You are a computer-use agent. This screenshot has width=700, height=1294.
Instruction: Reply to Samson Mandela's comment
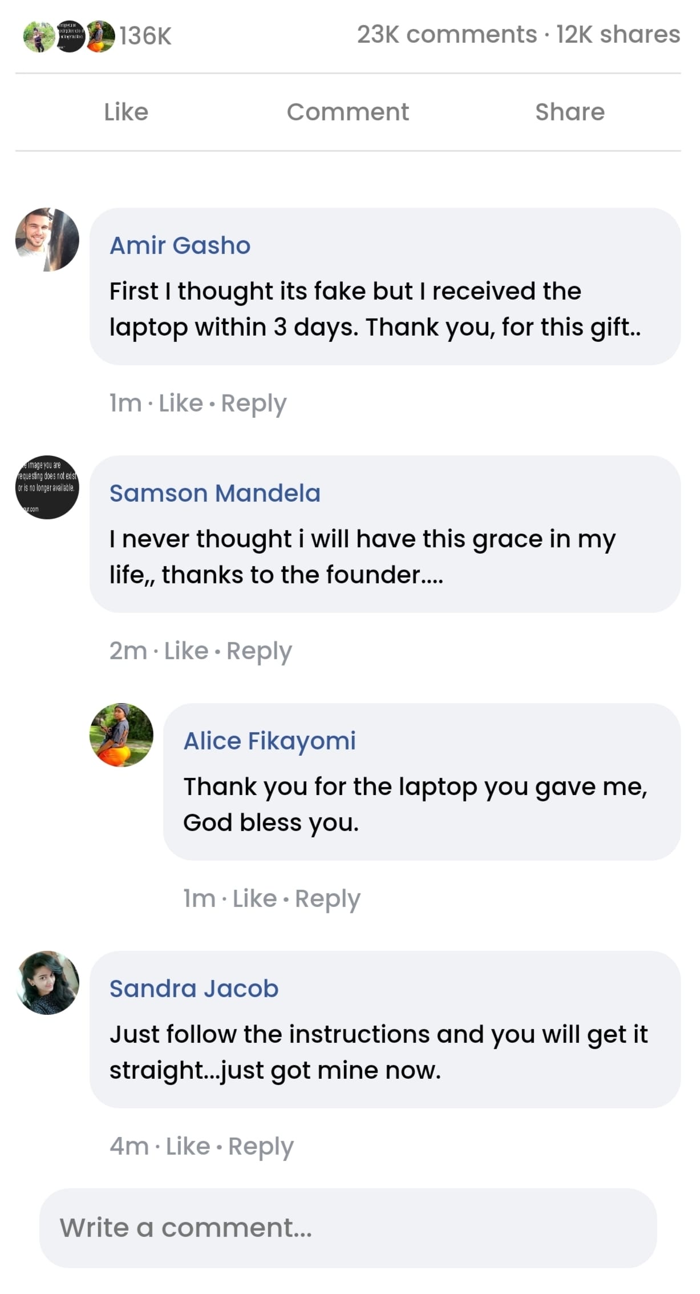point(259,651)
